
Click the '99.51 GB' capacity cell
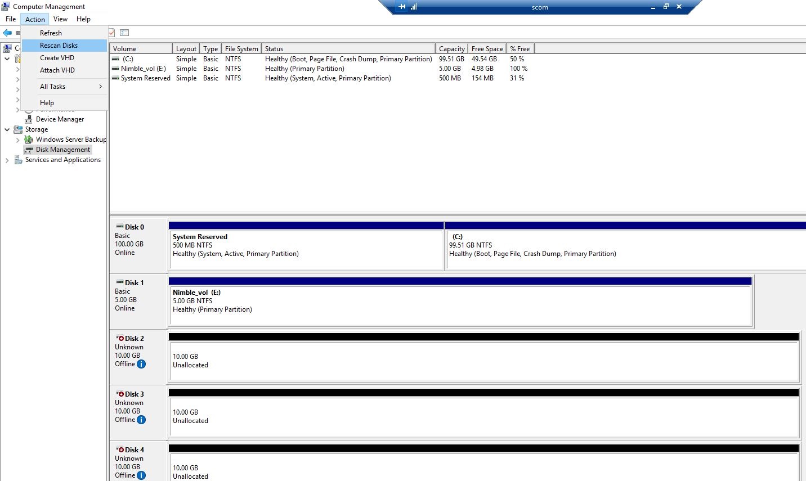[451, 59]
